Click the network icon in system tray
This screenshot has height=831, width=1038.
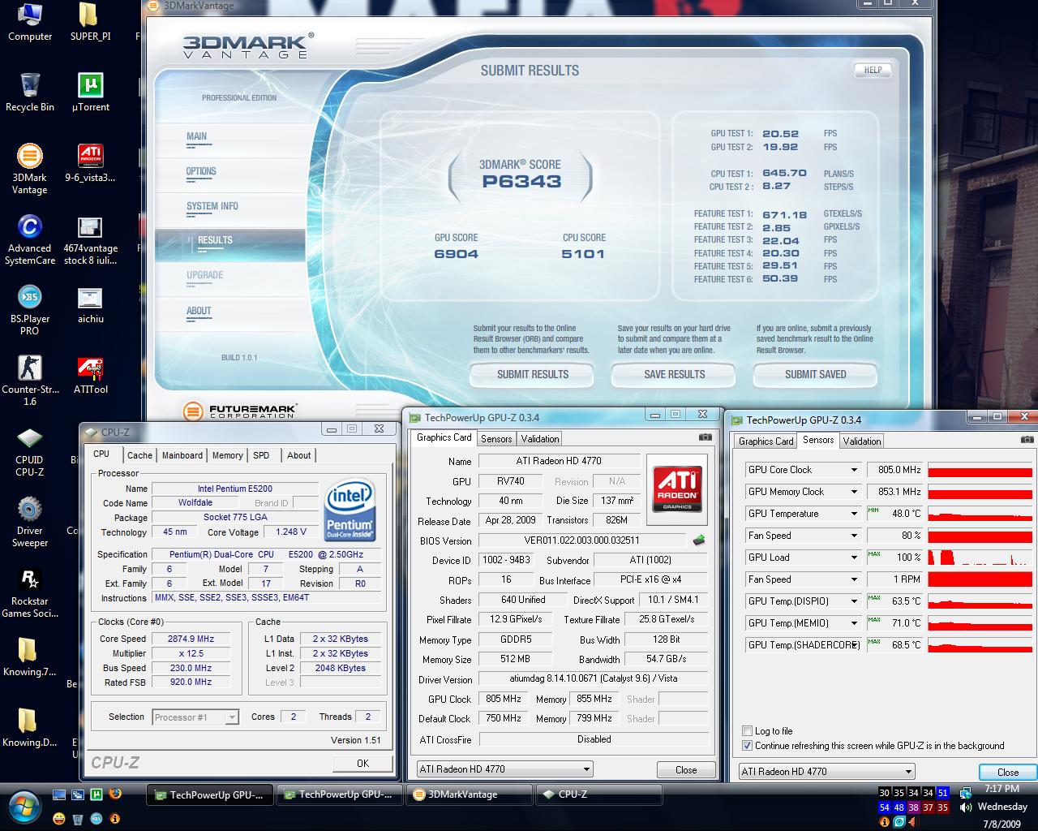(x=965, y=792)
